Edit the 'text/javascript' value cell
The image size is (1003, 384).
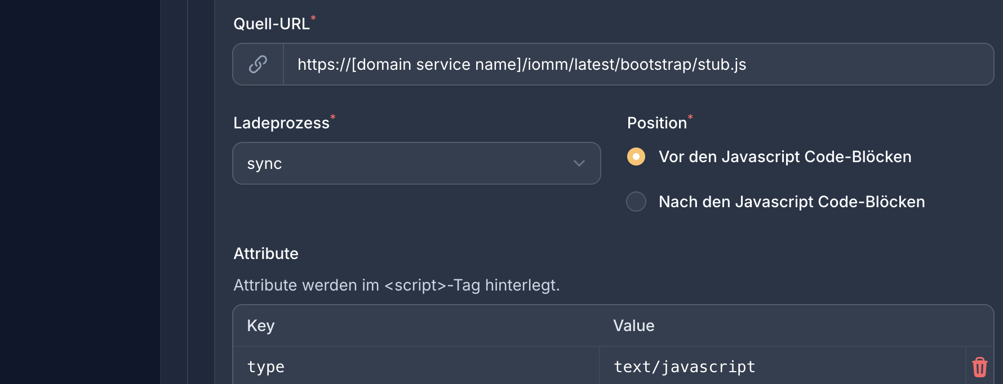pyautogui.click(x=783, y=367)
